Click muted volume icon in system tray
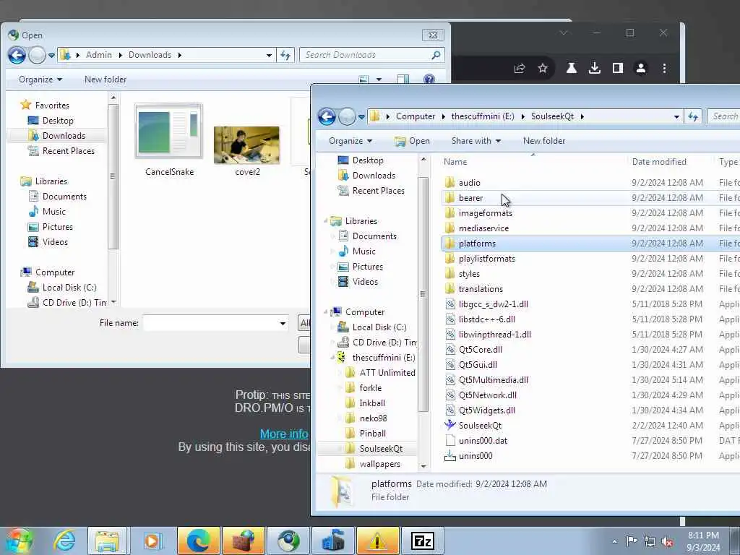Screen dimensions: 740x555 (667, 541)
